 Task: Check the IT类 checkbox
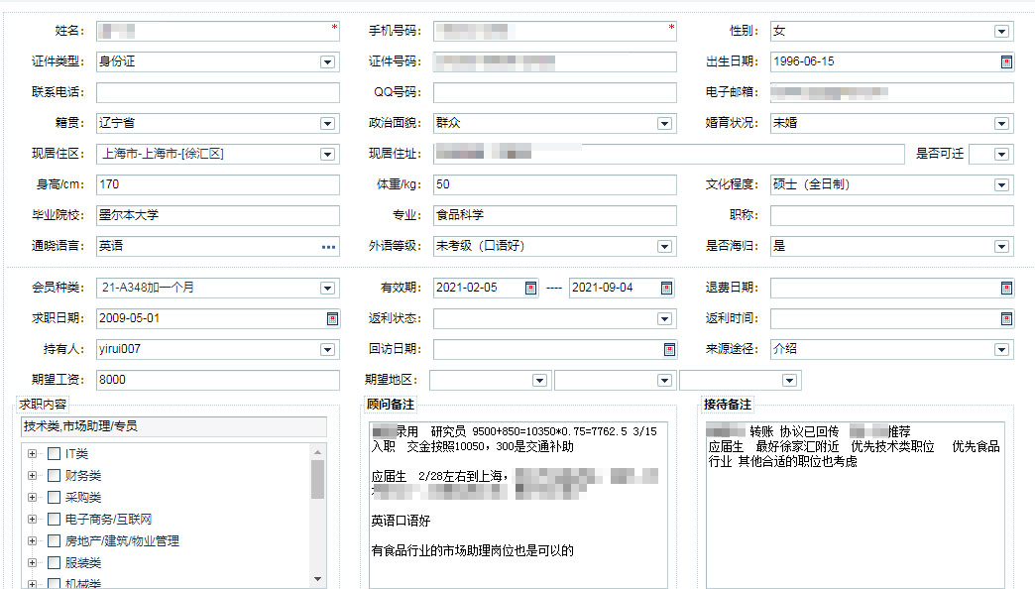point(55,453)
